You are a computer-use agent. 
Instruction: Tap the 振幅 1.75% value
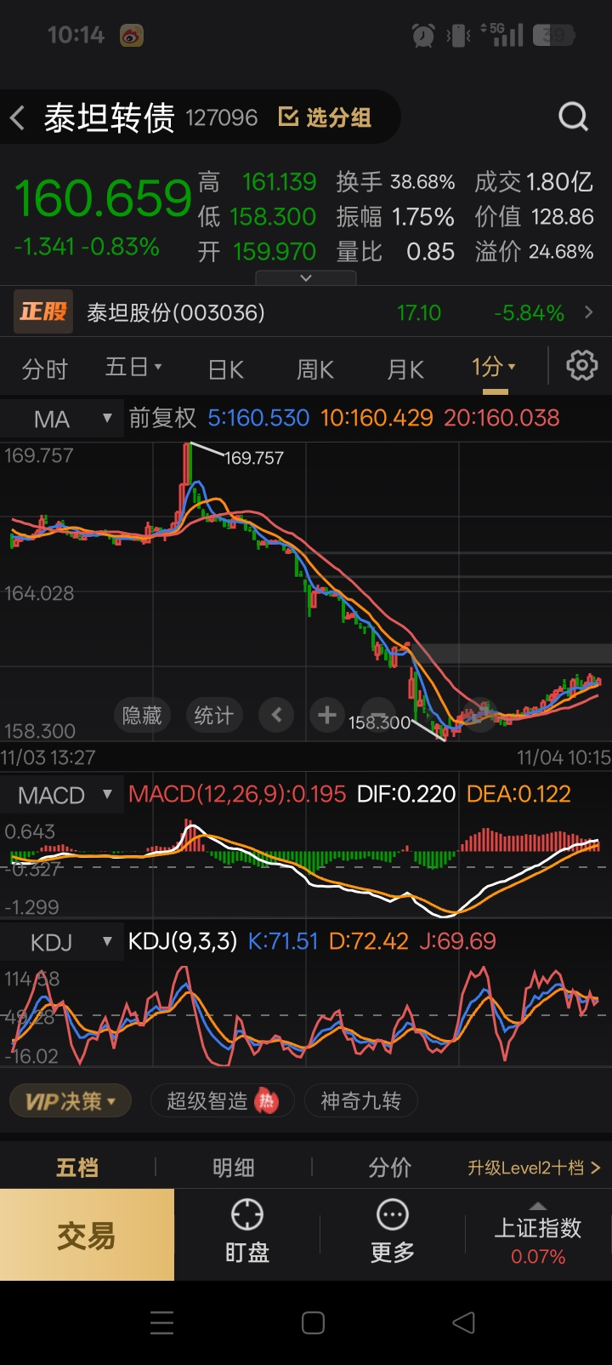click(422, 217)
